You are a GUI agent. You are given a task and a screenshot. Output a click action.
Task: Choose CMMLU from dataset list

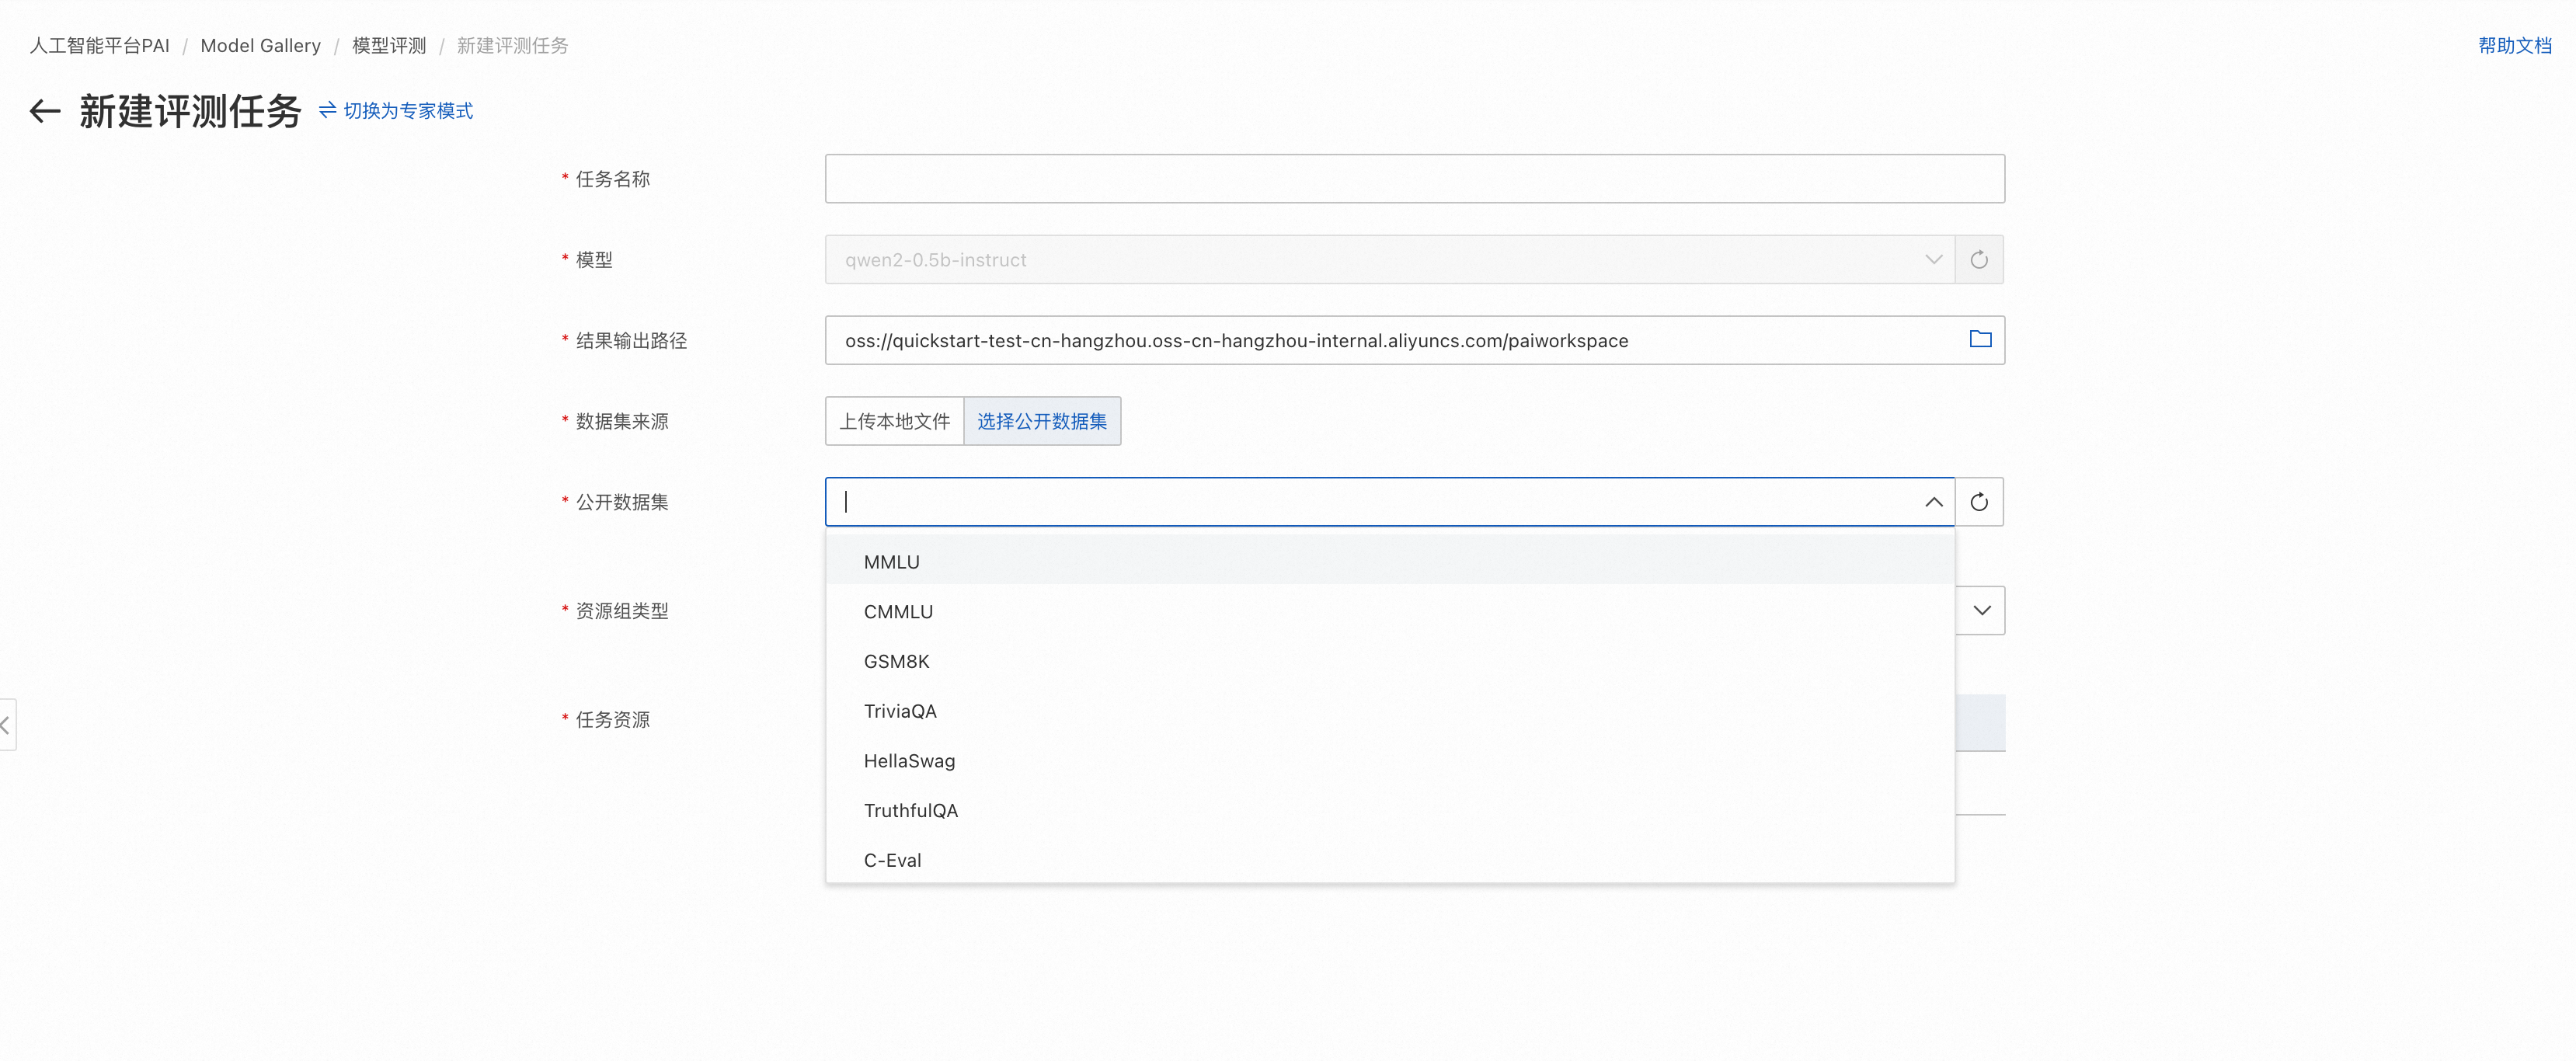point(897,612)
